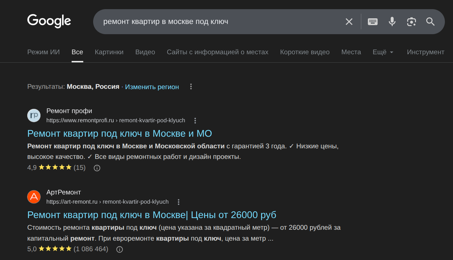
Task: Open options menu next to Изменить регион
Action: [191, 86]
